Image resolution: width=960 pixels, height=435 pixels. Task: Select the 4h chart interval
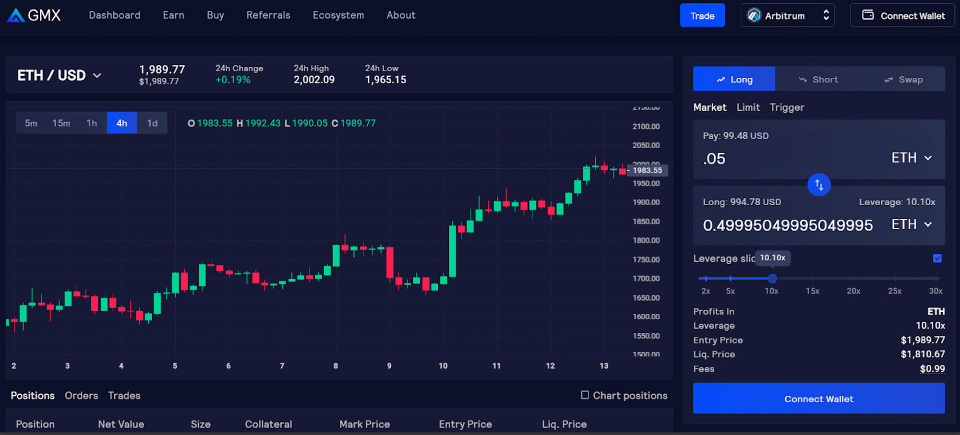pos(122,123)
